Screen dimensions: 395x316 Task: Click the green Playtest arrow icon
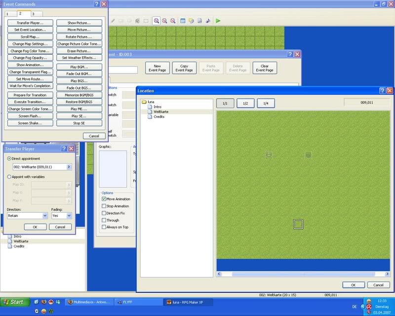coord(218,21)
